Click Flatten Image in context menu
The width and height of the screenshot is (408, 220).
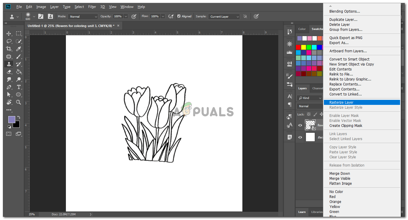point(340,184)
